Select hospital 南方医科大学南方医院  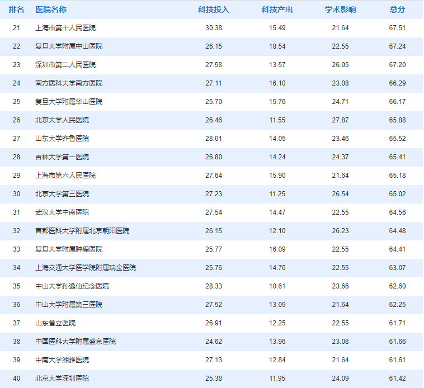click(69, 83)
